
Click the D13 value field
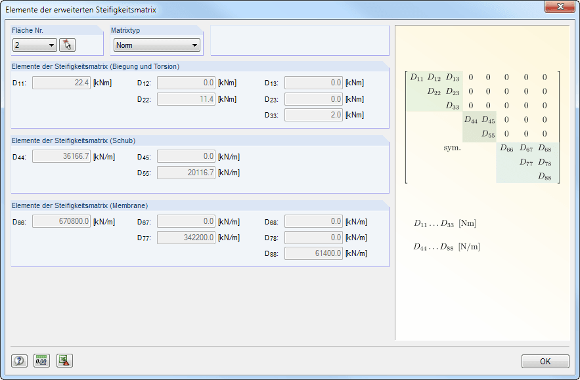tap(314, 83)
